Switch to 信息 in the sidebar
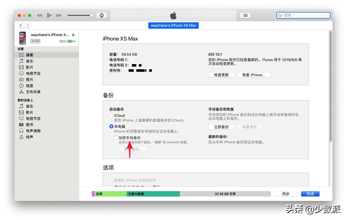347x220 pixels. tap(30, 86)
